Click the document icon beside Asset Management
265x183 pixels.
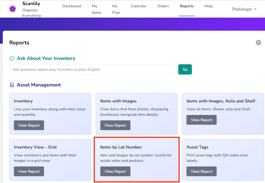[x=12, y=85]
